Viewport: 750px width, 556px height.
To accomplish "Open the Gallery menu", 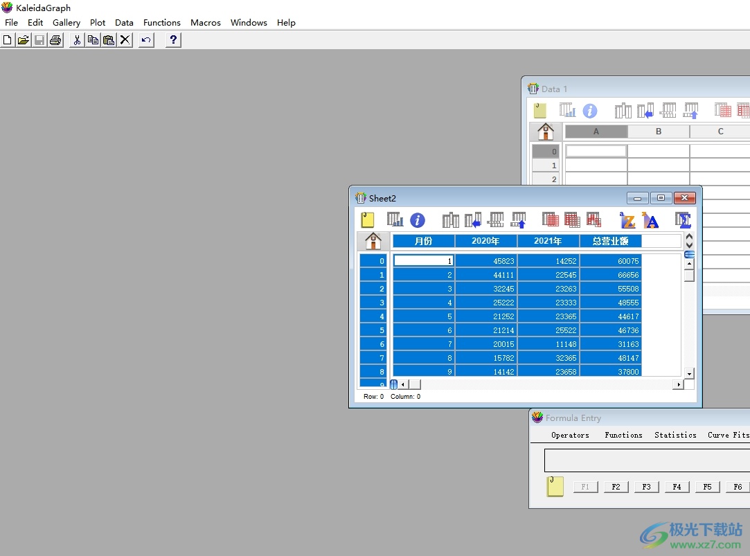I will click(66, 22).
